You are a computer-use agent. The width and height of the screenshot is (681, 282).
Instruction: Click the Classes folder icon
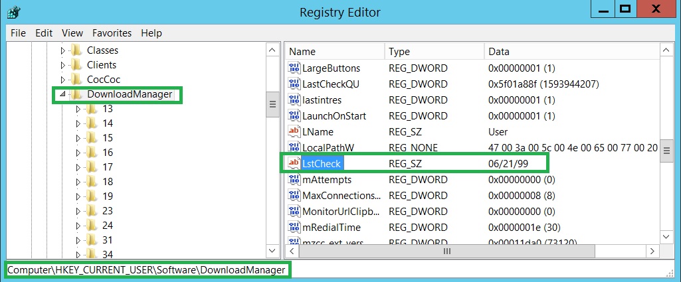point(76,50)
